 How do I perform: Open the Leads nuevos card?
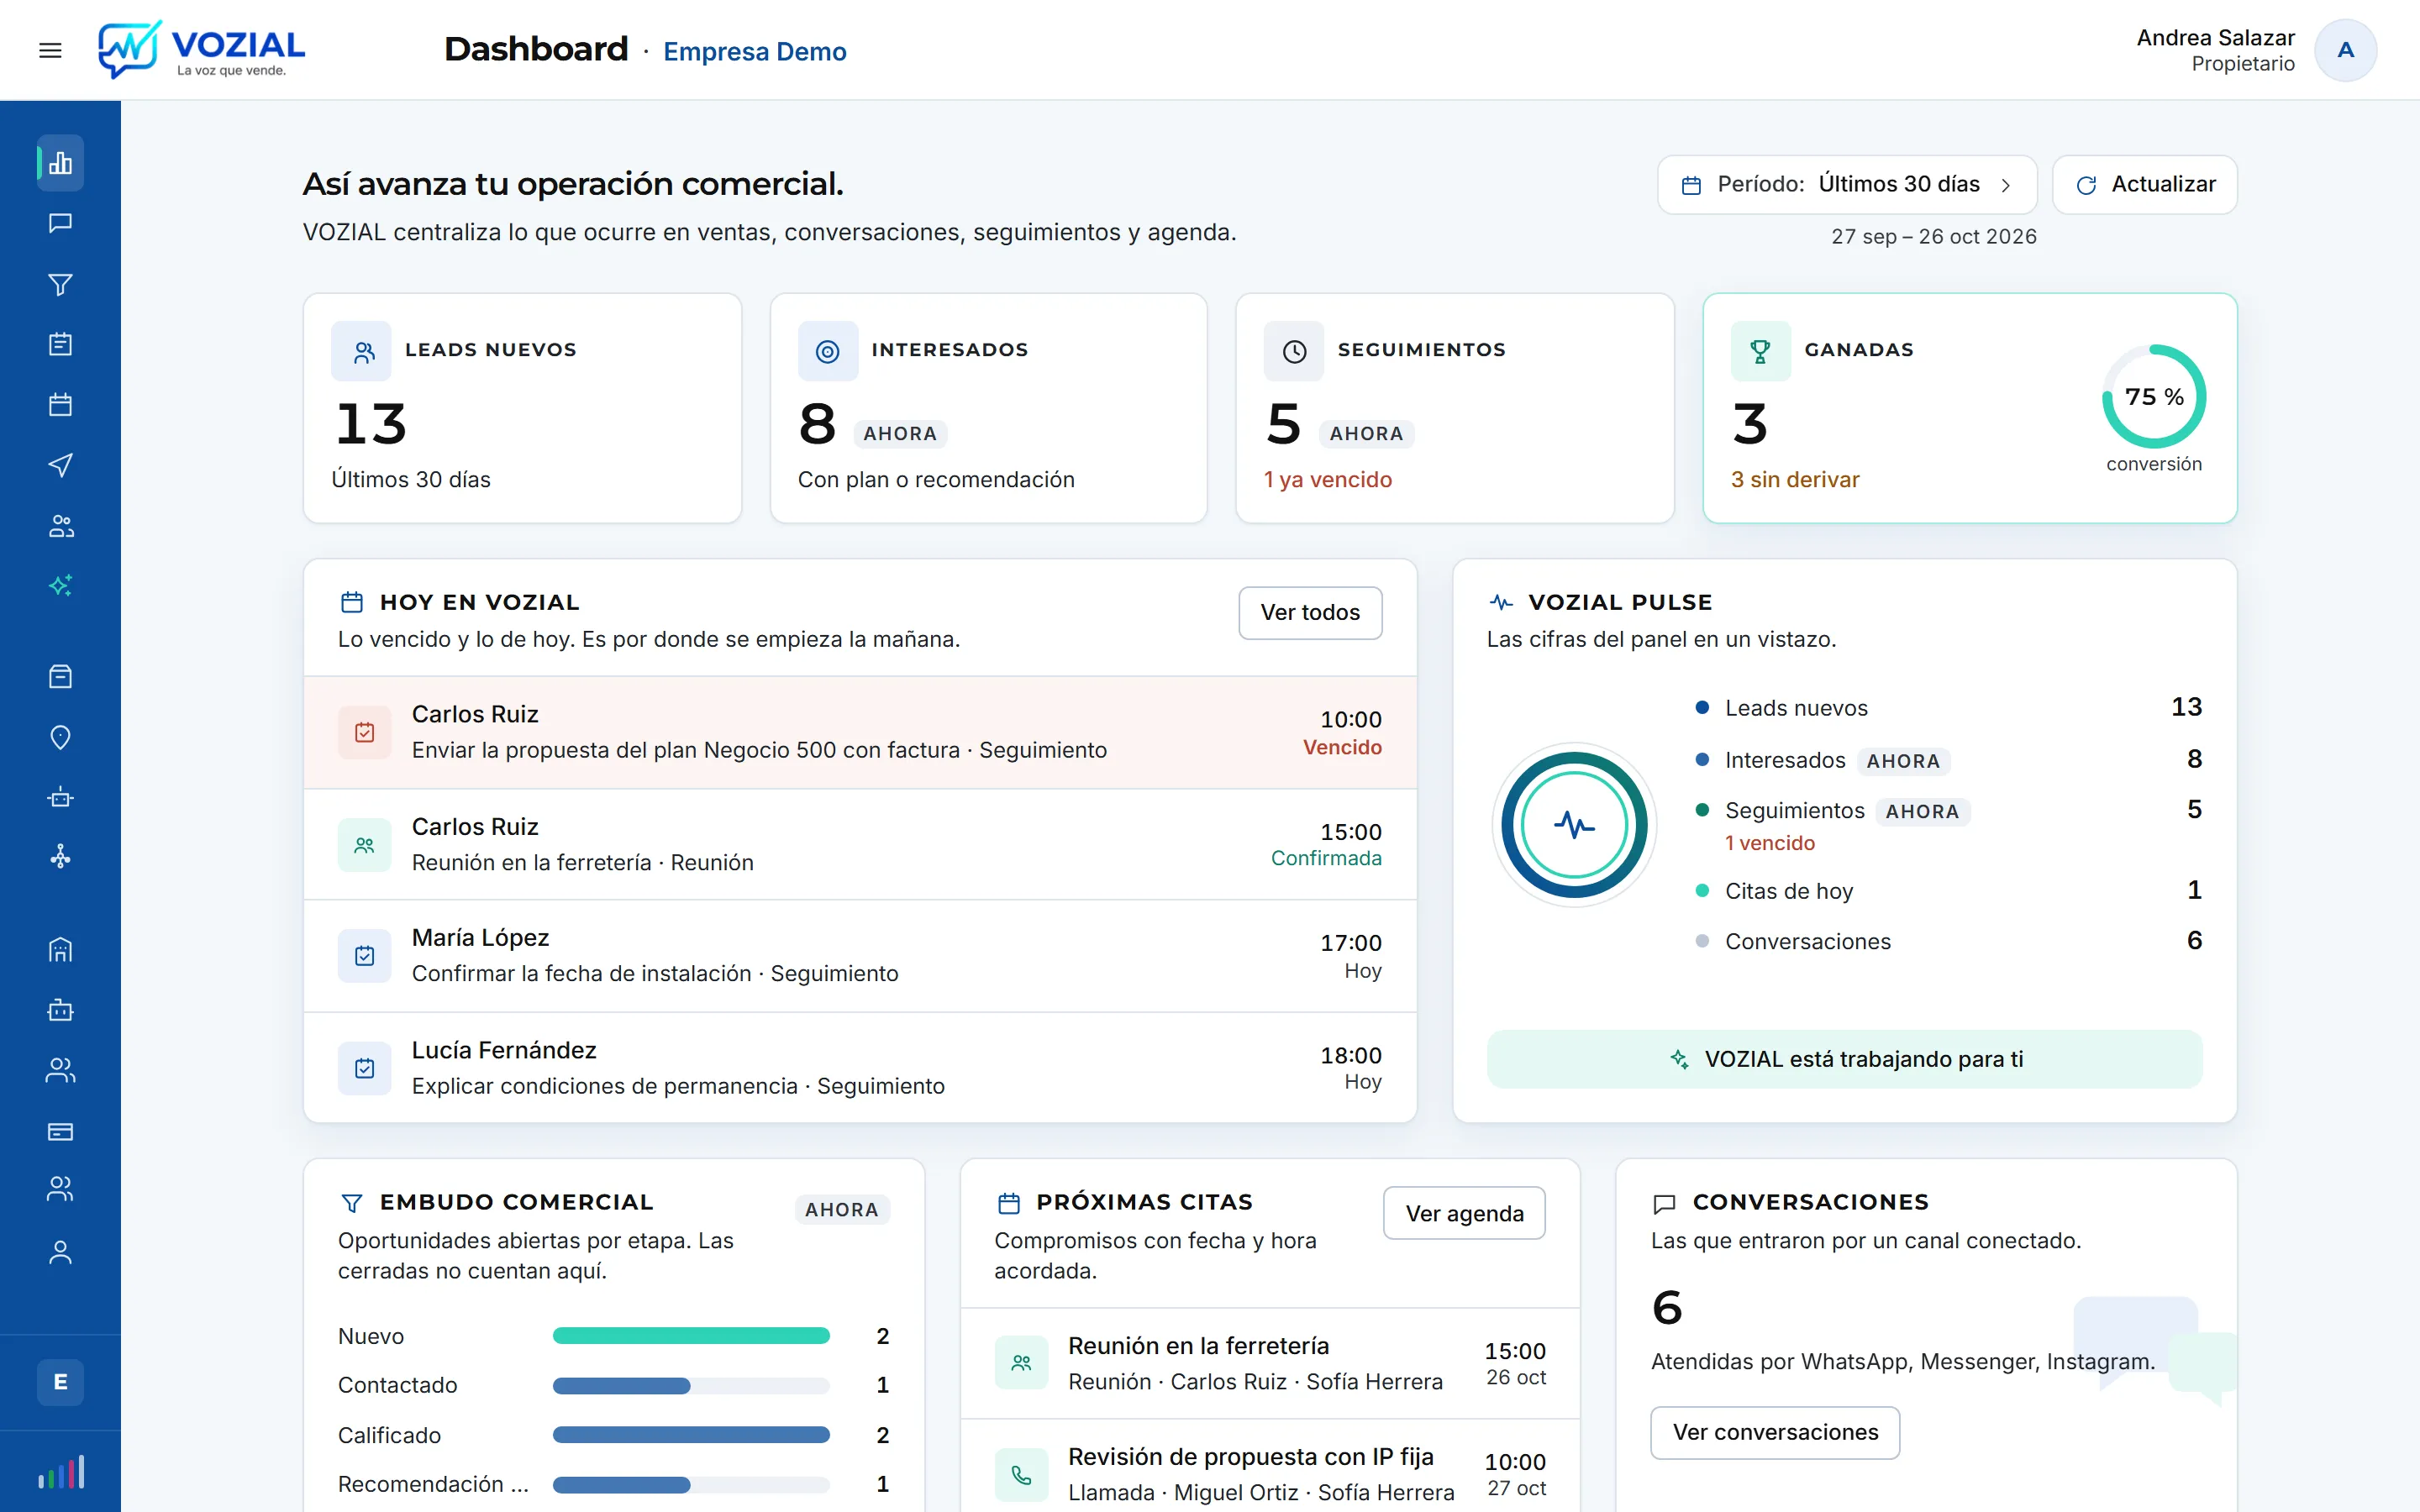(x=522, y=408)
